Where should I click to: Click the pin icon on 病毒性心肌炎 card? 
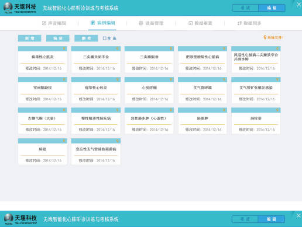click(x=64, y=48)
